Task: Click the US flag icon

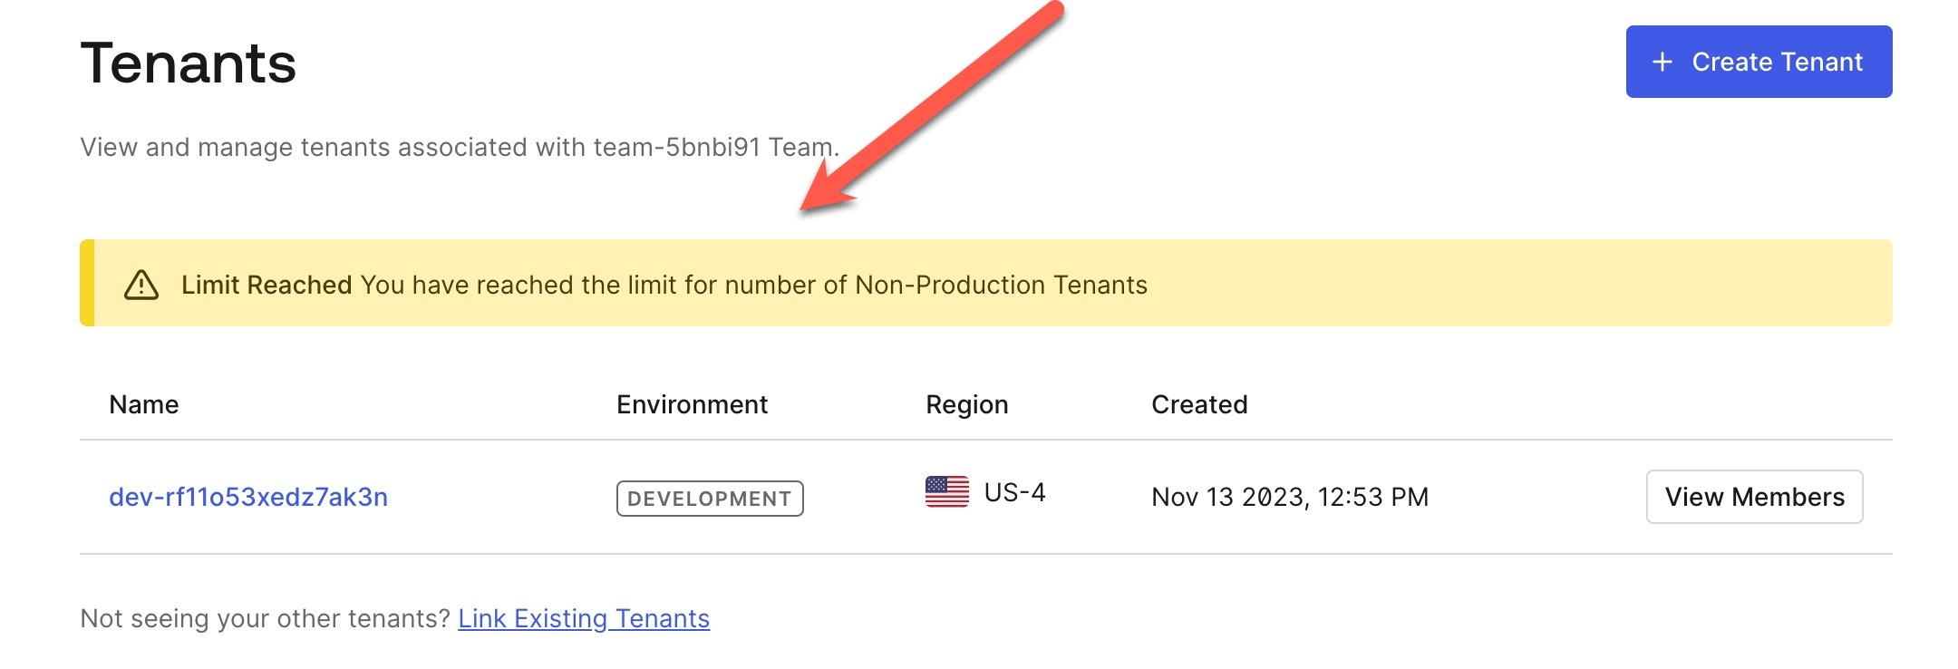Action: coord(946,492)
